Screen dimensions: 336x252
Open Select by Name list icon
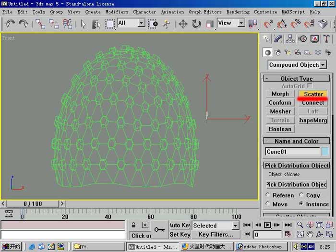click(96, 24)
